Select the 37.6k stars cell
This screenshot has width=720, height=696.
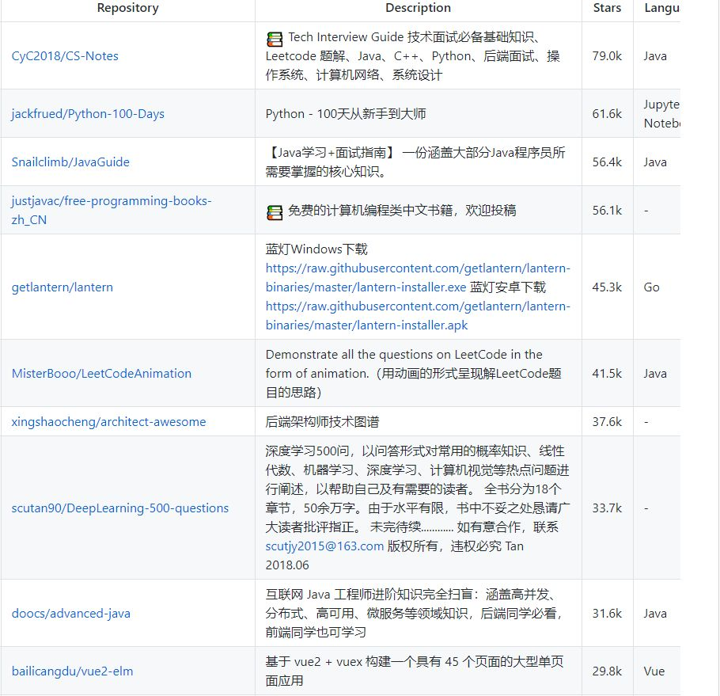(607, 421)
